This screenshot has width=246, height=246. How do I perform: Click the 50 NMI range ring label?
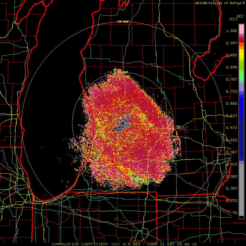click(123, 72)
